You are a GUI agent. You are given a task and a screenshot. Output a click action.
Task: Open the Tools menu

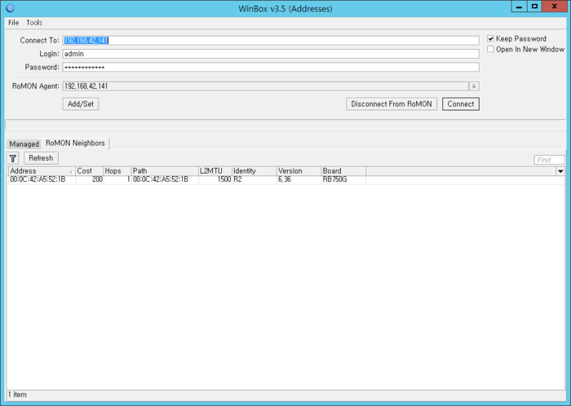click(x=34, y=23)
